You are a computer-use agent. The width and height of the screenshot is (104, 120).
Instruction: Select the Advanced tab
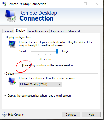[x=74, y=31]
